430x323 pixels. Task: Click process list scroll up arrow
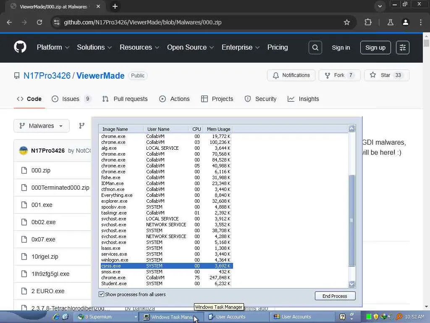point(351,129)
